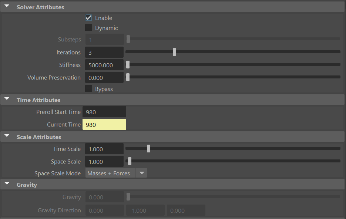This screenshot has width=346, height=219.
Task: Click the Volume Preservation slider handle
Action: click(128, 77)
